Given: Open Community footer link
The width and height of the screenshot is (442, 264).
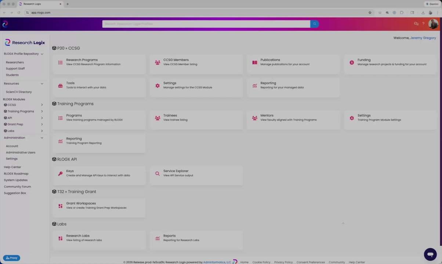Looking at the screenshot, I should tap(337, 262).
